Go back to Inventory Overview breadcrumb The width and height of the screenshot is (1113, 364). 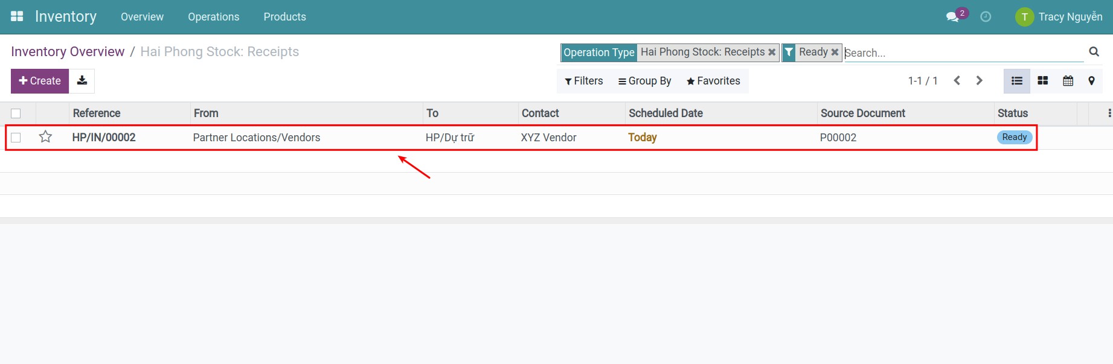pos(68,52)
